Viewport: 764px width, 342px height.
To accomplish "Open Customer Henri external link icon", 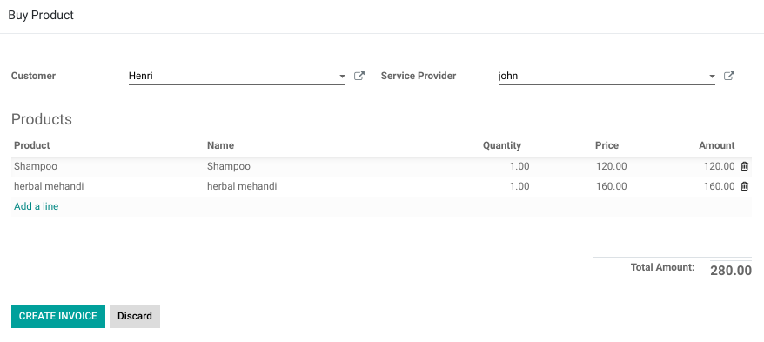I will click(x=359, y=76).
